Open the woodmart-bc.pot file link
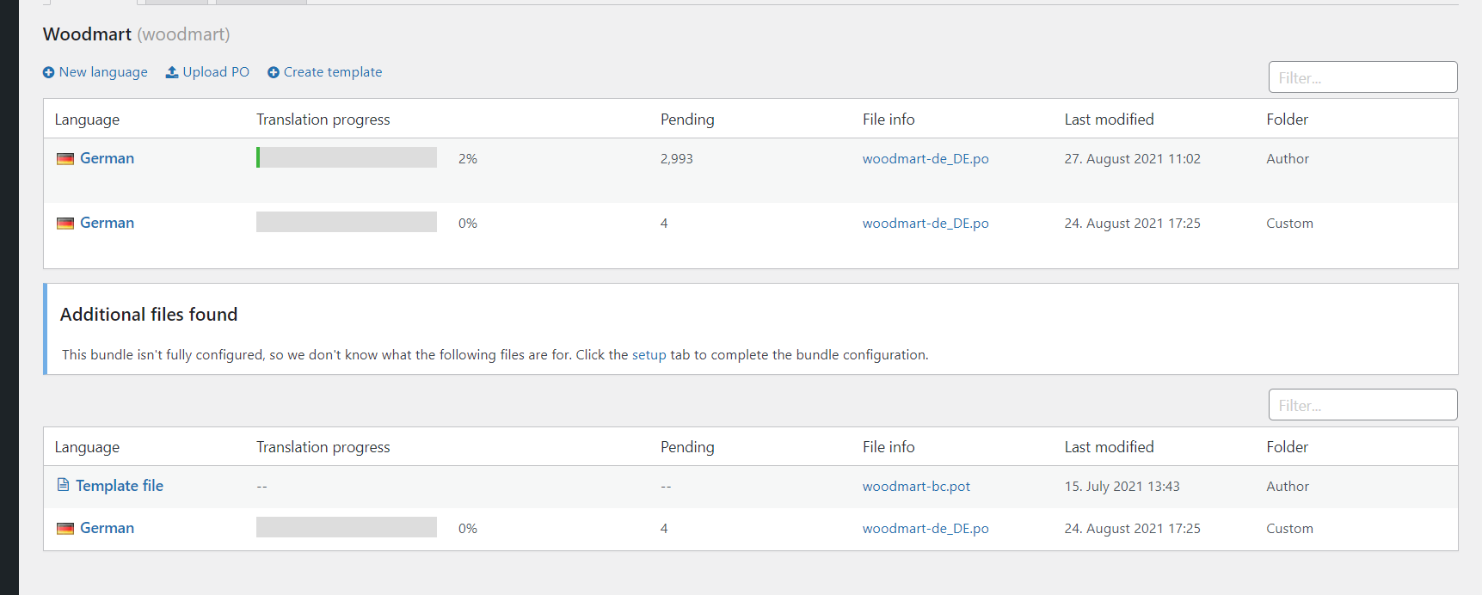Screen dimensions: 1482x595 tap(916, 487)
